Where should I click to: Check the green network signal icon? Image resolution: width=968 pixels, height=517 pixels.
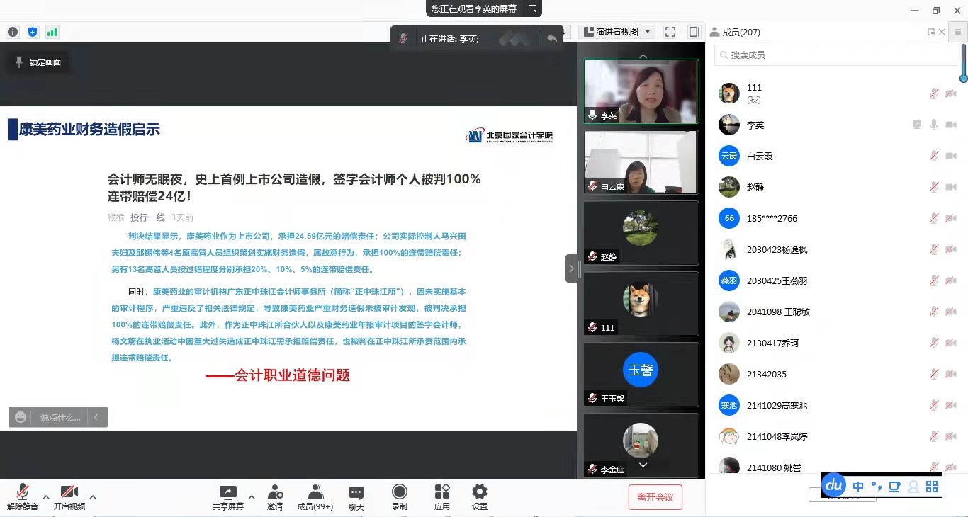52,32
